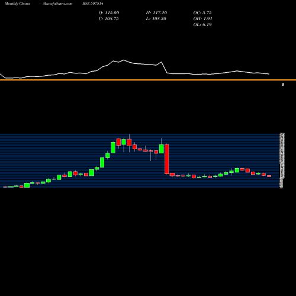Click the tall green candlestick before the big red drop
The width and height of the screenshot is (296, 296).
click(x=162, y=149)
